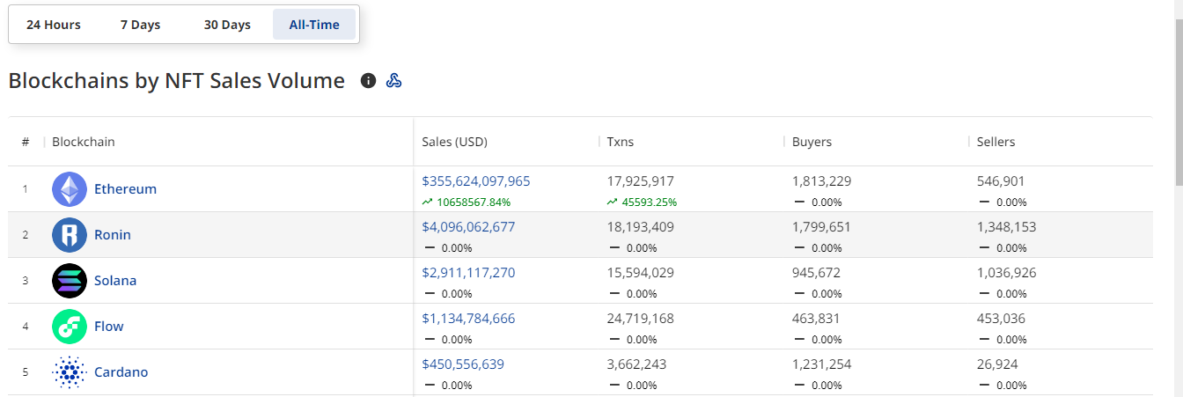Screen dimensions: 1183x397
Task: Open the Cardano blockchain link
Action: (121, 372)
